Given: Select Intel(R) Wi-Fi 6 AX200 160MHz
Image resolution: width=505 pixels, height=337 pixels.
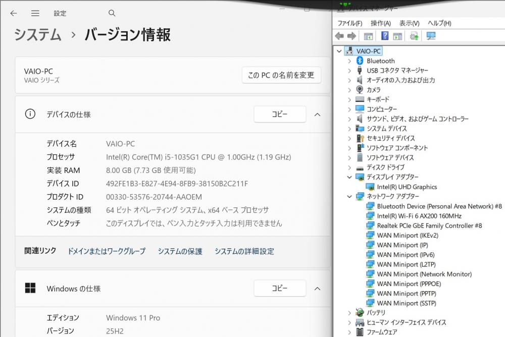Looking at the screenshot, I should pos(419,215).
